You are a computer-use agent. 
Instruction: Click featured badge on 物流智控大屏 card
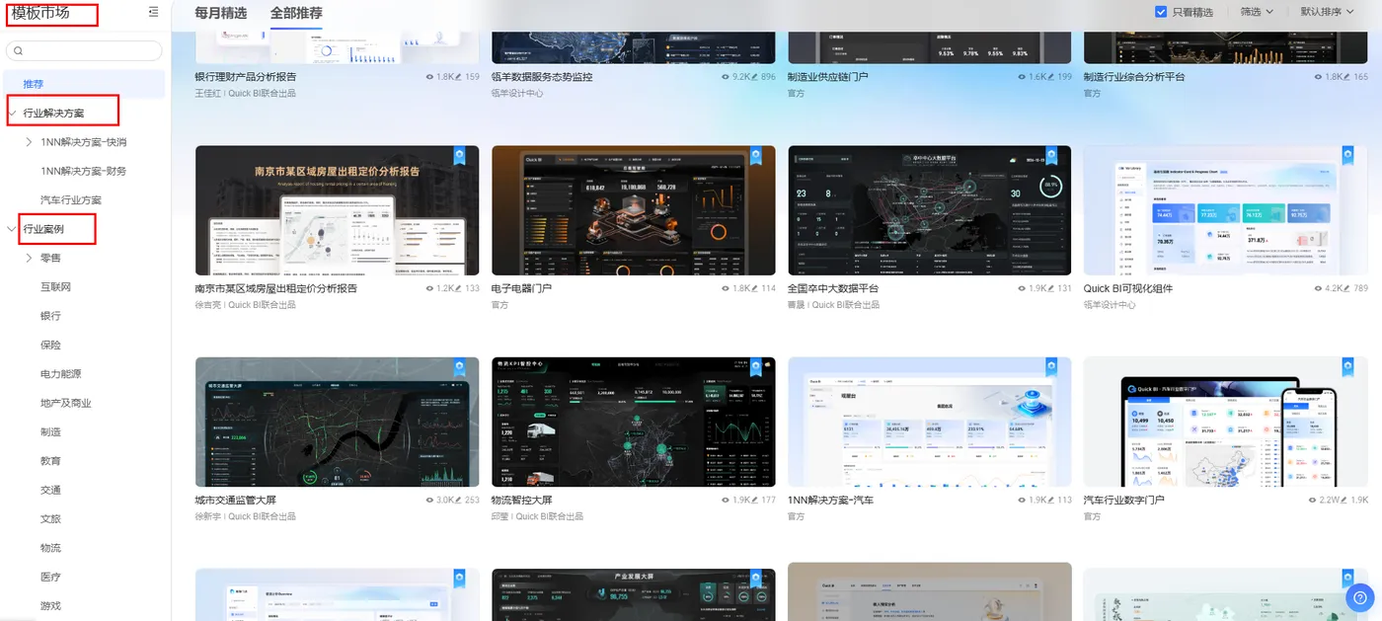pos(756,366)
